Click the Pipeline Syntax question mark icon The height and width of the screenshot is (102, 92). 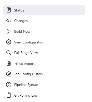9,85
